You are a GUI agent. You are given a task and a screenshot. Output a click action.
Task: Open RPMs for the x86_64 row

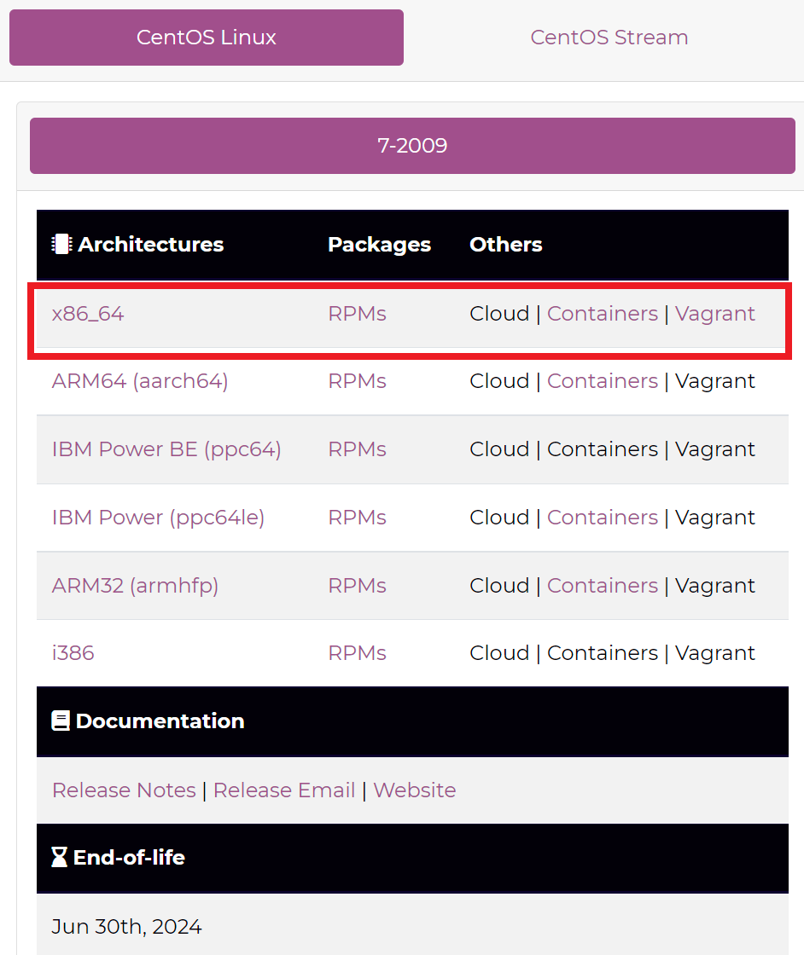(358, 314)
